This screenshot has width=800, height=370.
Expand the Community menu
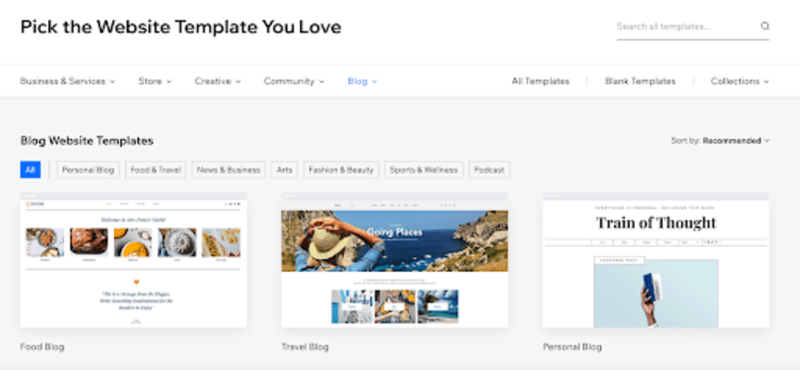click(x=294, y=81)
